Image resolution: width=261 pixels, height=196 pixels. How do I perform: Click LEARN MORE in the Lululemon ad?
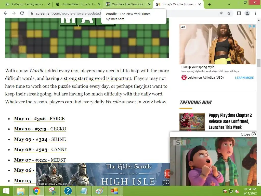244,78
